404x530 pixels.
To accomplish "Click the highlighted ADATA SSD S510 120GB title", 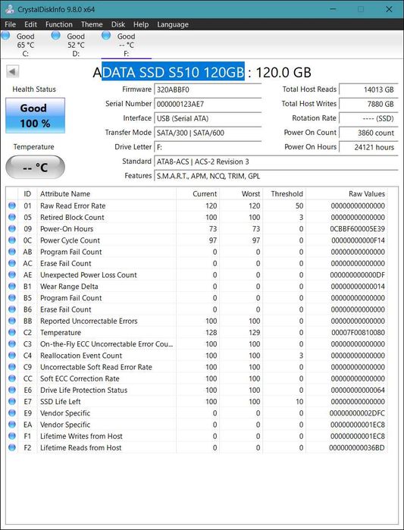I will click(x=173, y=72).
